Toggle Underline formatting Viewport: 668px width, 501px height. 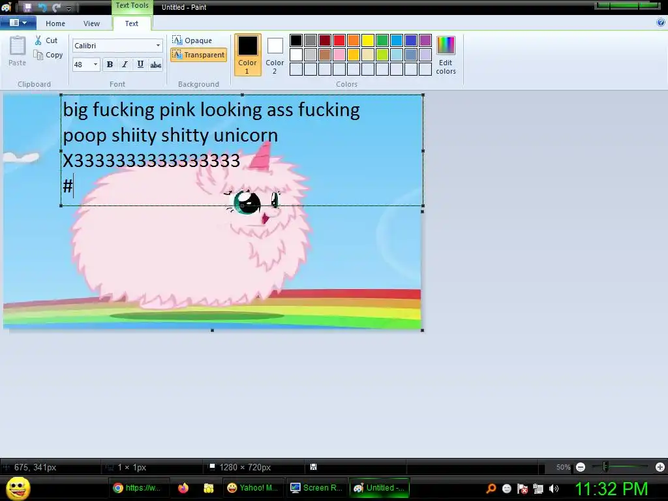[x=140, y=65]
